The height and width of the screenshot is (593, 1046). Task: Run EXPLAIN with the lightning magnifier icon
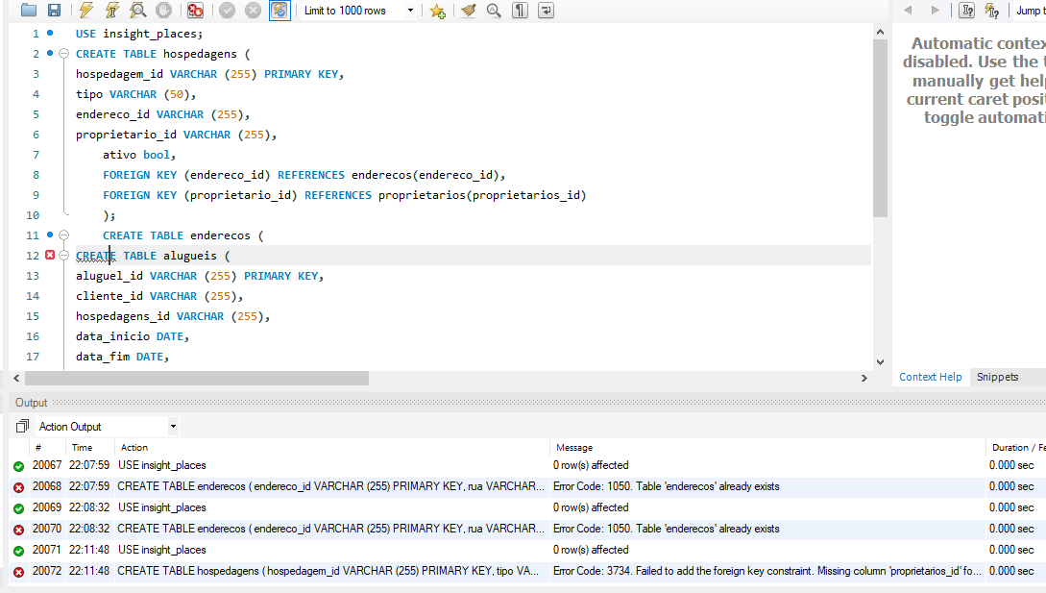138,10
